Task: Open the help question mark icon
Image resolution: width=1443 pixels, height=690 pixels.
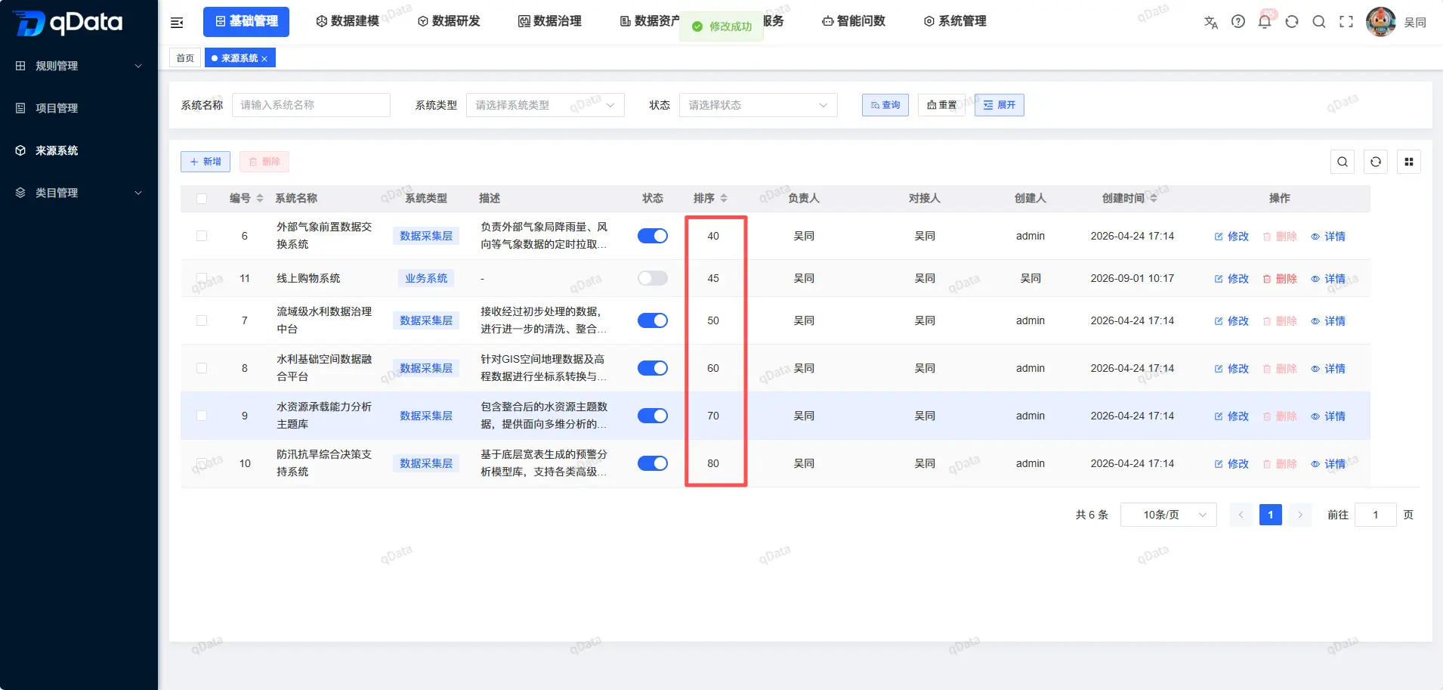Action: click(1238, 21)
